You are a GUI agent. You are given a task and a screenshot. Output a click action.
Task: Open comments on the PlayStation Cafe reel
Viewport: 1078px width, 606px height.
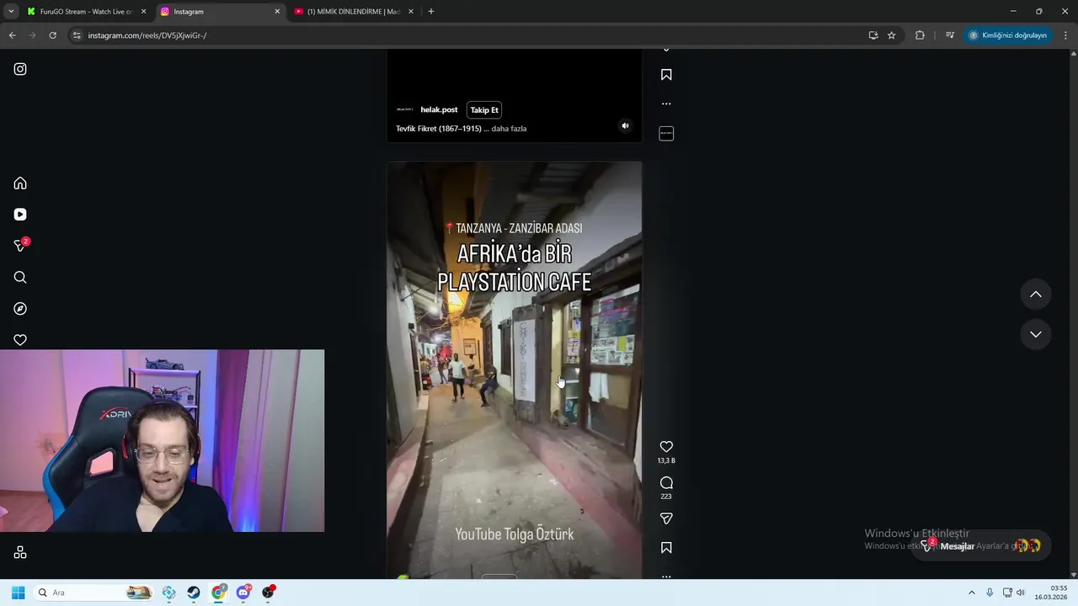click(666, 483)
